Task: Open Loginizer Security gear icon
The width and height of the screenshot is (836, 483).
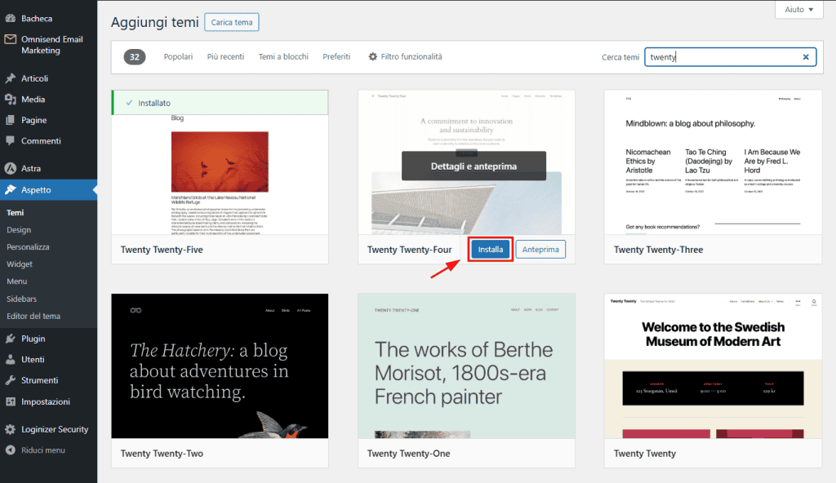Action: click(11, 429)
